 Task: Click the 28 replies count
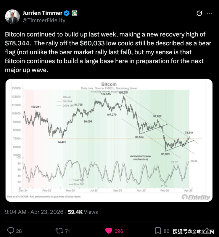pyautogui.click(x=19, y=231)
